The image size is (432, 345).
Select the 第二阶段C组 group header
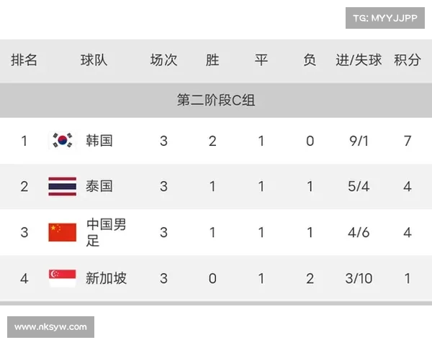(x=216, y=101)
